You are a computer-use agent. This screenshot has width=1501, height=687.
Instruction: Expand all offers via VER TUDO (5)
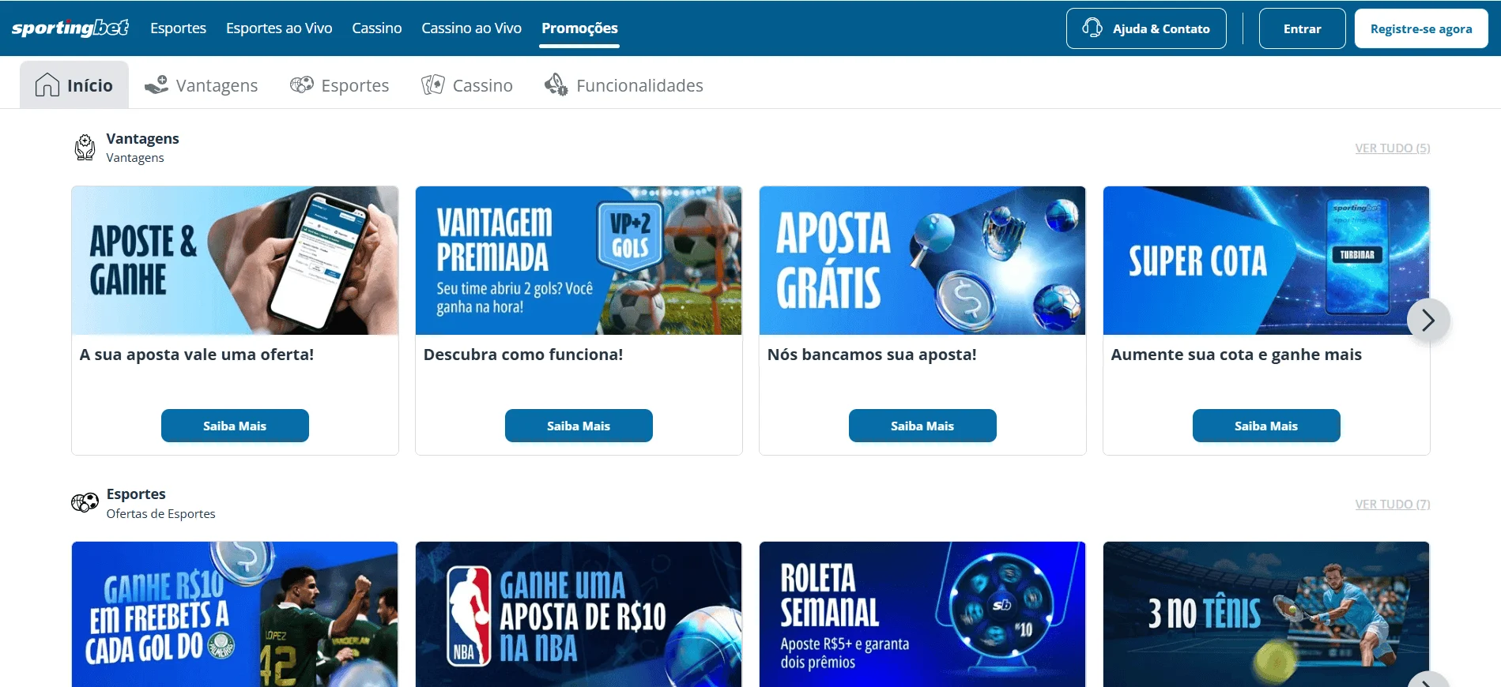[1392, 148]
